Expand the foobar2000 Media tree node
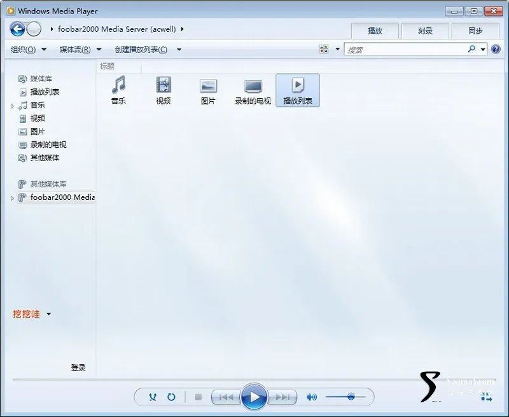Screen dimensions: 509x417 pyautogui.click(x=12, y=198)
